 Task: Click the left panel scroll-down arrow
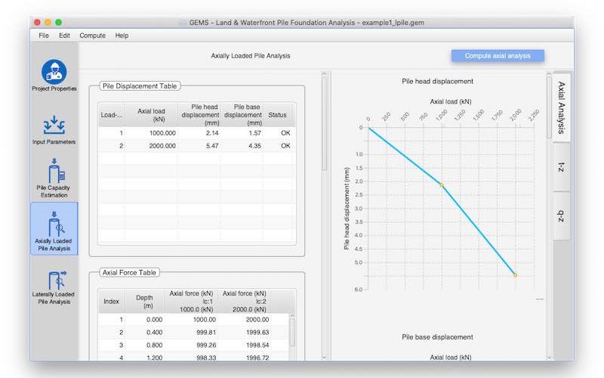point(324,358)
